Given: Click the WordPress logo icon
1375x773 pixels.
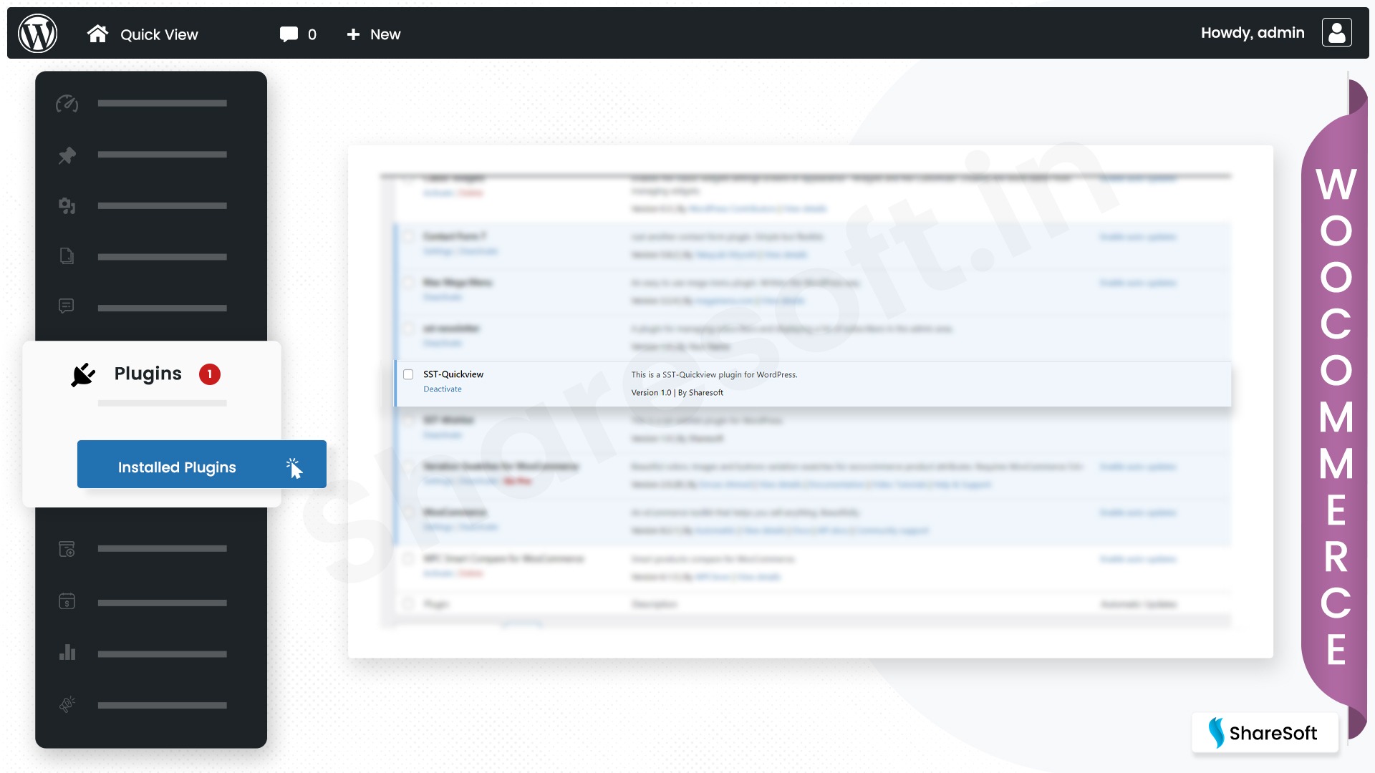Looking at the screenshot, I should point(37,34).
